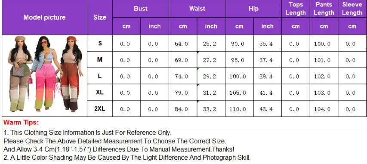The height and width of the screenshot is (164, 367).
Task: Click the Warm Tips heading
Action: coord(22,122)
